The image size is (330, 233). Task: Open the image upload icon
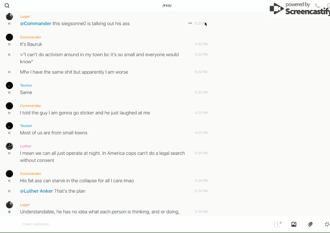click(294, 224)
